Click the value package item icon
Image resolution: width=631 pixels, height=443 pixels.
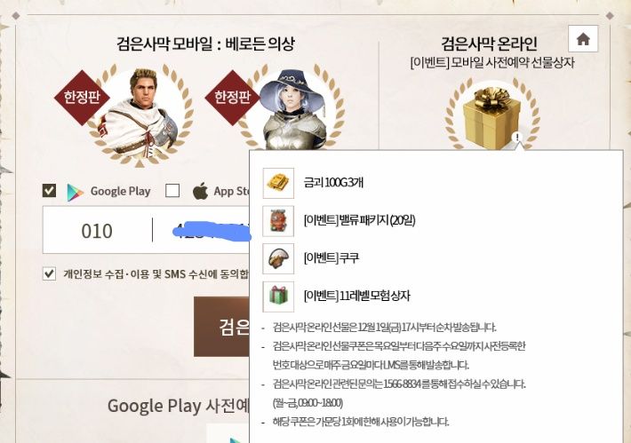click(x=278, y=221)
